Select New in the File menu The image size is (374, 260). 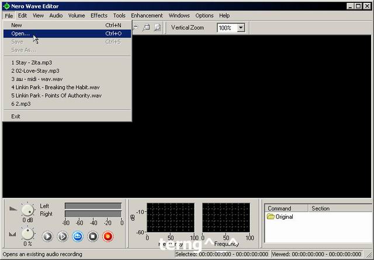pos(67,25)
